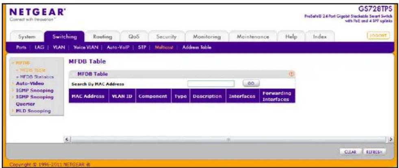This screenshot has width=399, height=168.
Task: Open the Index tab
Action: tap(319, 37)
